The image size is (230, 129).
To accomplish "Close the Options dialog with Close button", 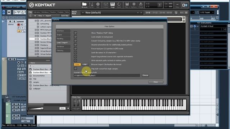I will 156,82.
